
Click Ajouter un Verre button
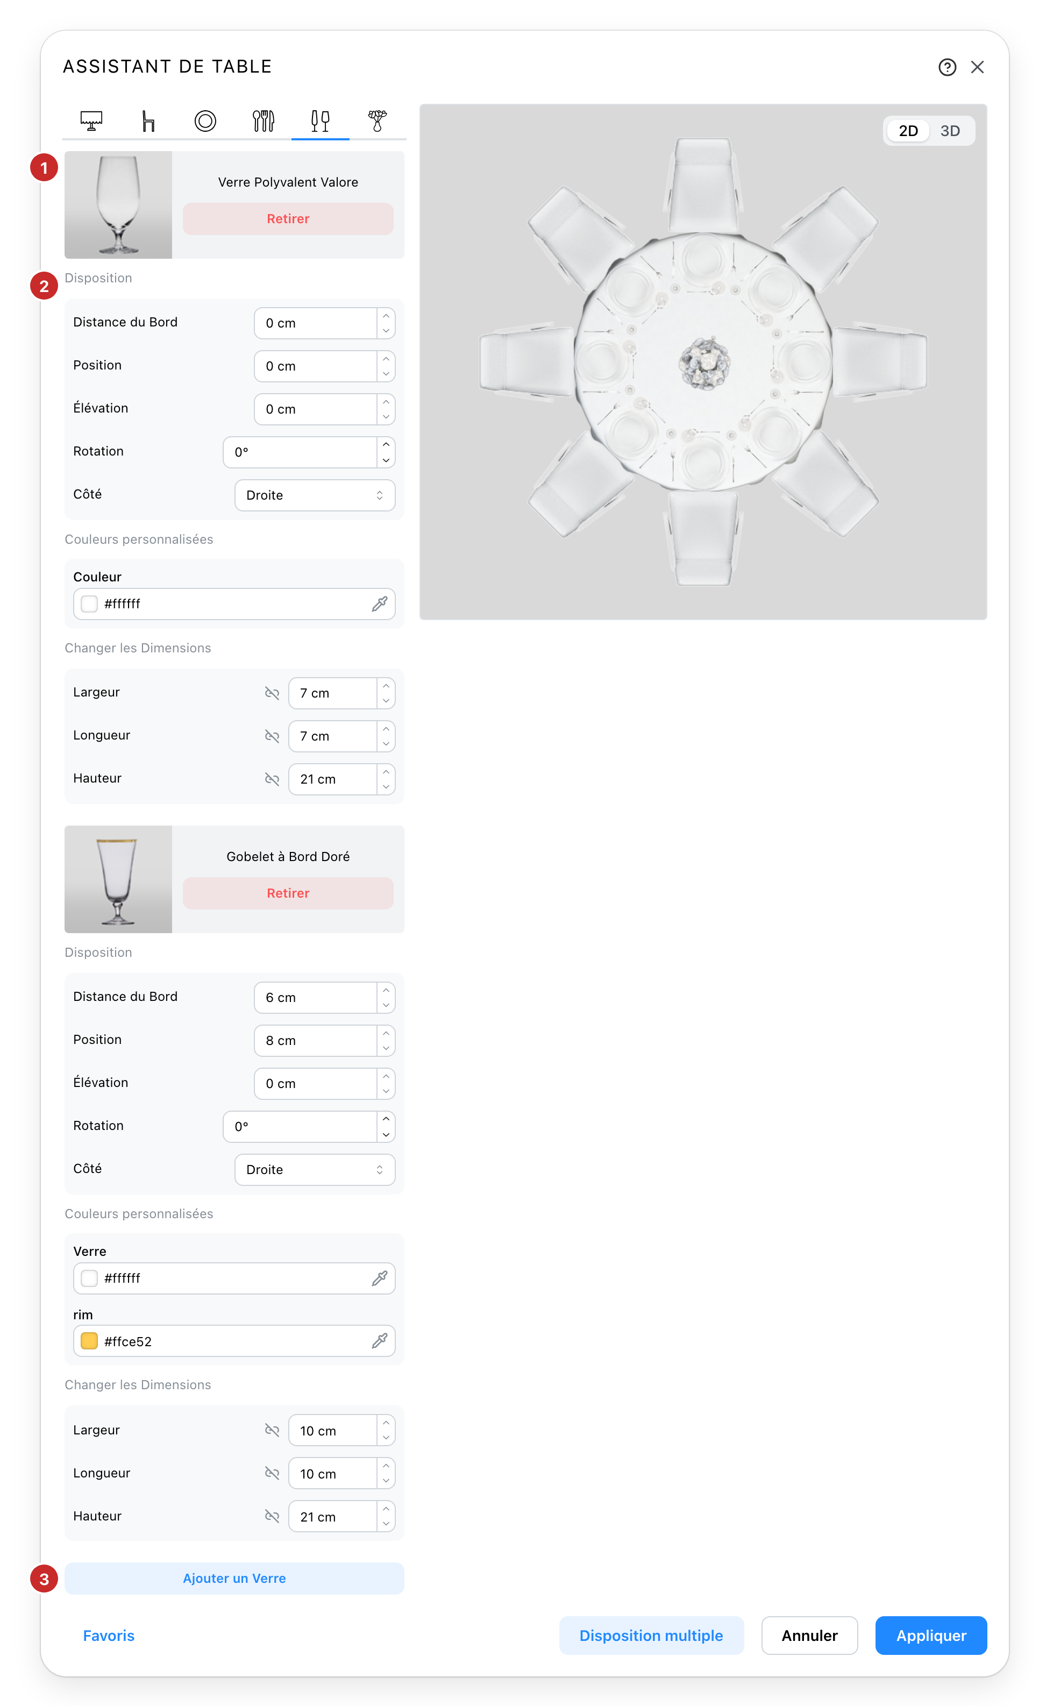(234, 1578)
